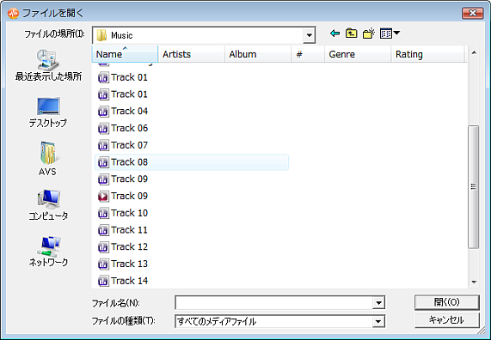Select the Track 14 file
Image resolution: width=491 pixels, height=340 pixels.
pyautogui.click(x=123, y=281)
